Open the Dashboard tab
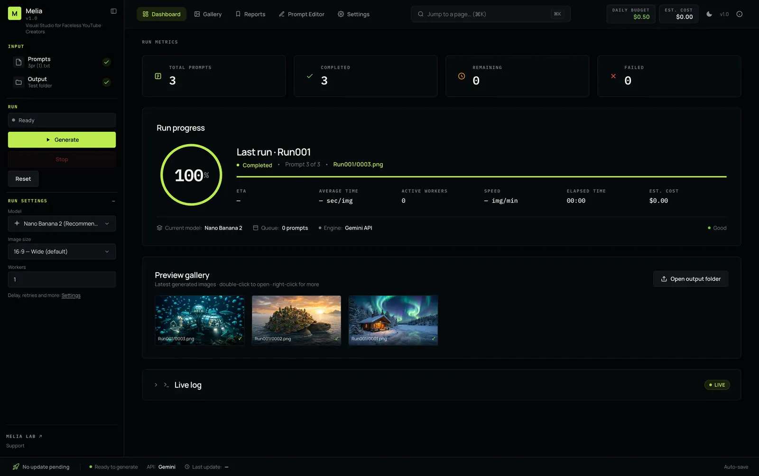Image resolution: width=759 pixels, height=476 pixels. click(x=162, y=14)
